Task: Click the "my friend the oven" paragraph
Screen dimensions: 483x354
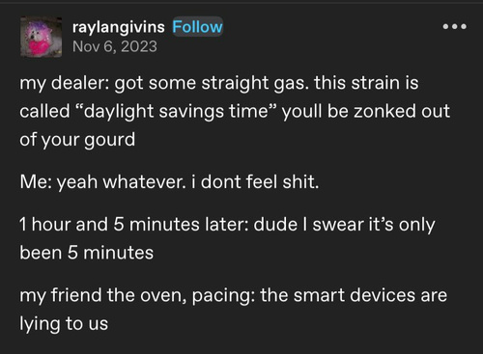Action: [x=233, y=310]
